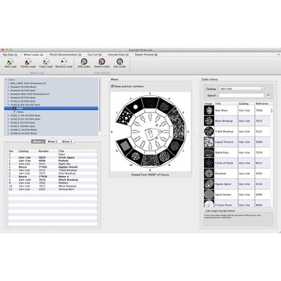
Task: Switch to Wheel 3
Action: click(x=67, y=142)
